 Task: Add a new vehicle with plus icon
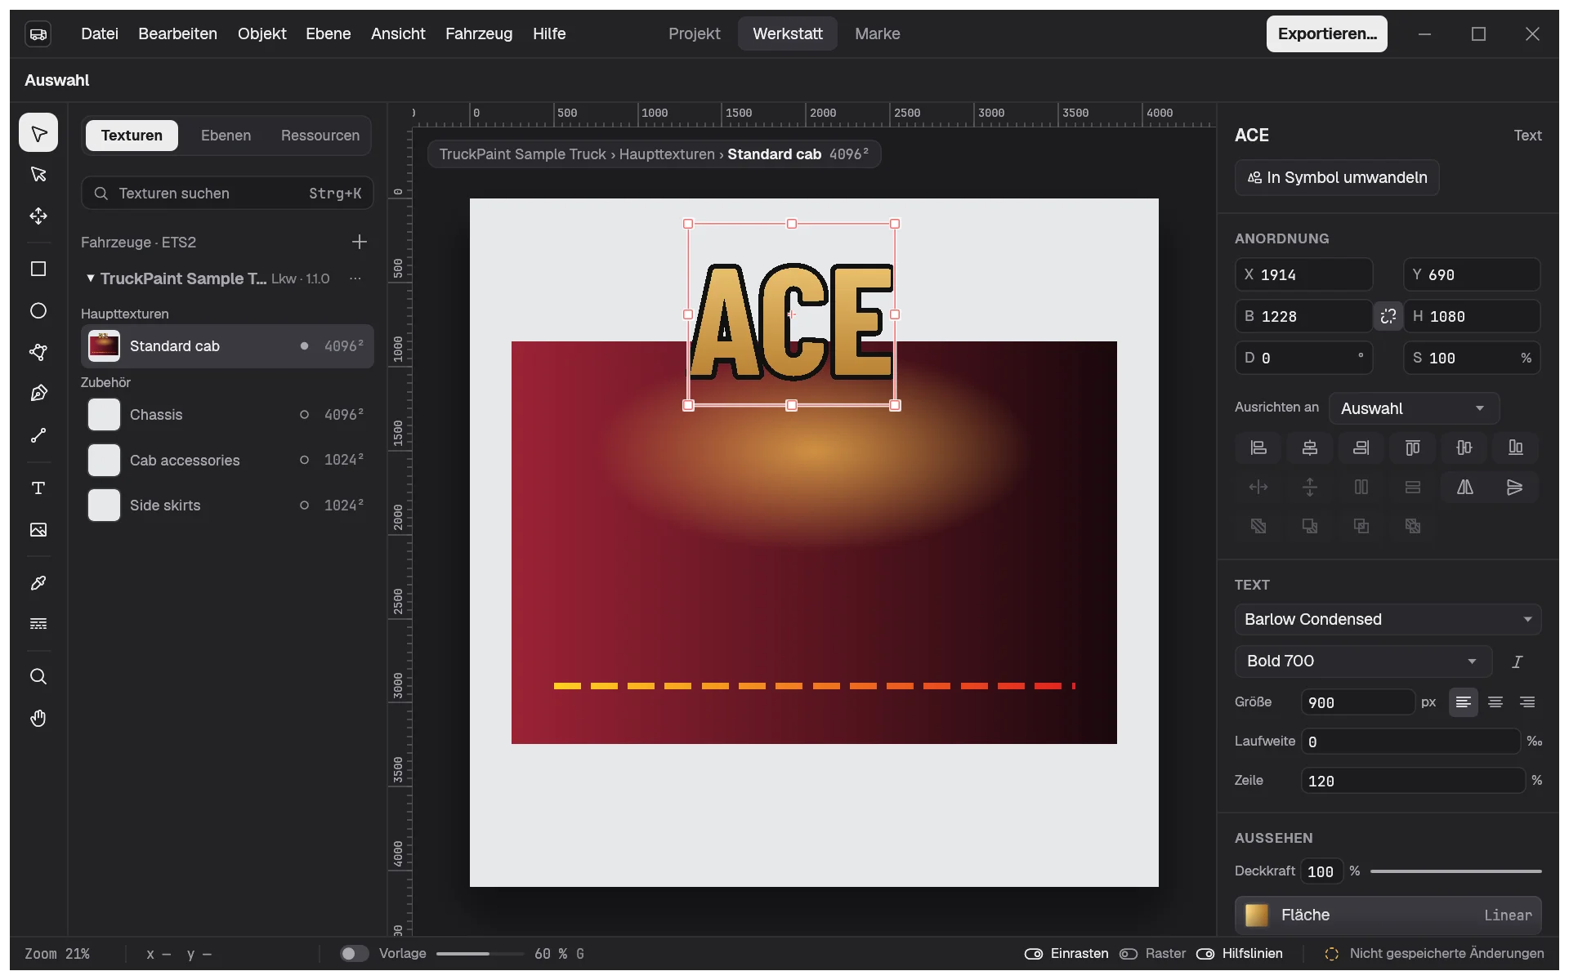click(360, 242)
